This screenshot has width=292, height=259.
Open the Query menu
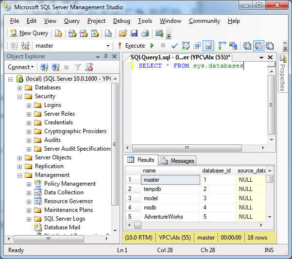pos(72,21)
